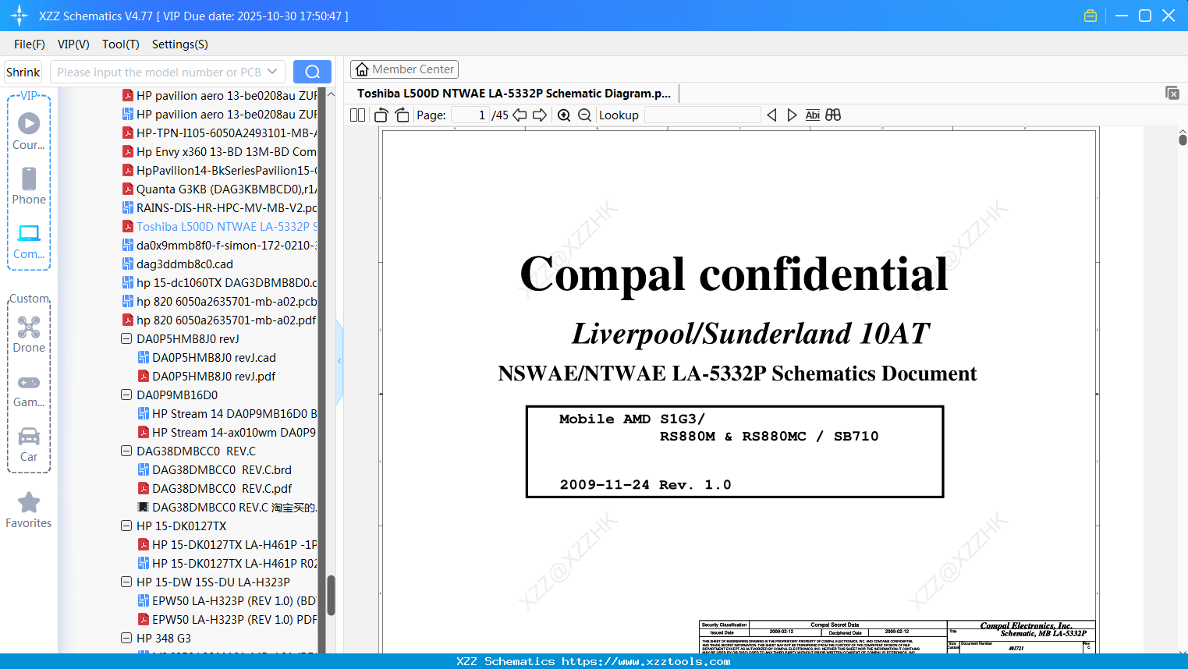Screen dimensions: 1188x669
Task: Toggle whole-word Abi match option
Action: tap(812, 115)
